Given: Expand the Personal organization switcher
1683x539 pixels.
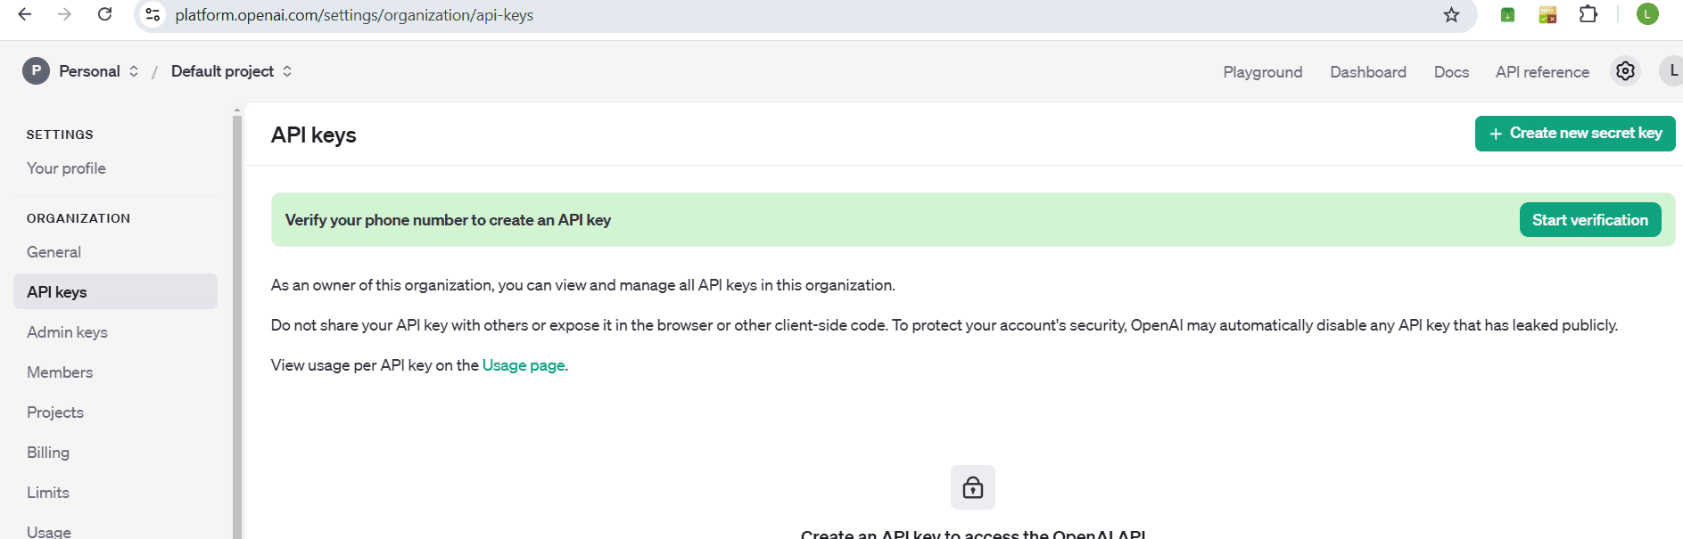Looking at the screenshot, I should coord(81,71).
